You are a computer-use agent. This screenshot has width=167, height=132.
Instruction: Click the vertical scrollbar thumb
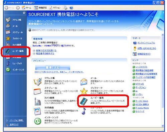163,72
